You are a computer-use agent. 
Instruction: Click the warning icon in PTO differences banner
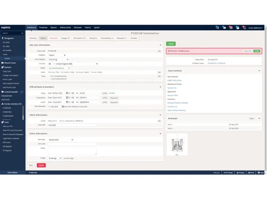point(169,51)
